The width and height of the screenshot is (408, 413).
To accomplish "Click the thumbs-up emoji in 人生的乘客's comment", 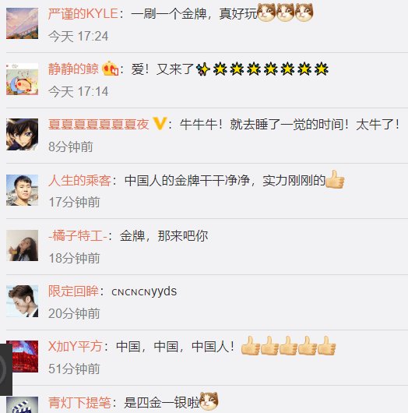I will (x=335, y=179).
